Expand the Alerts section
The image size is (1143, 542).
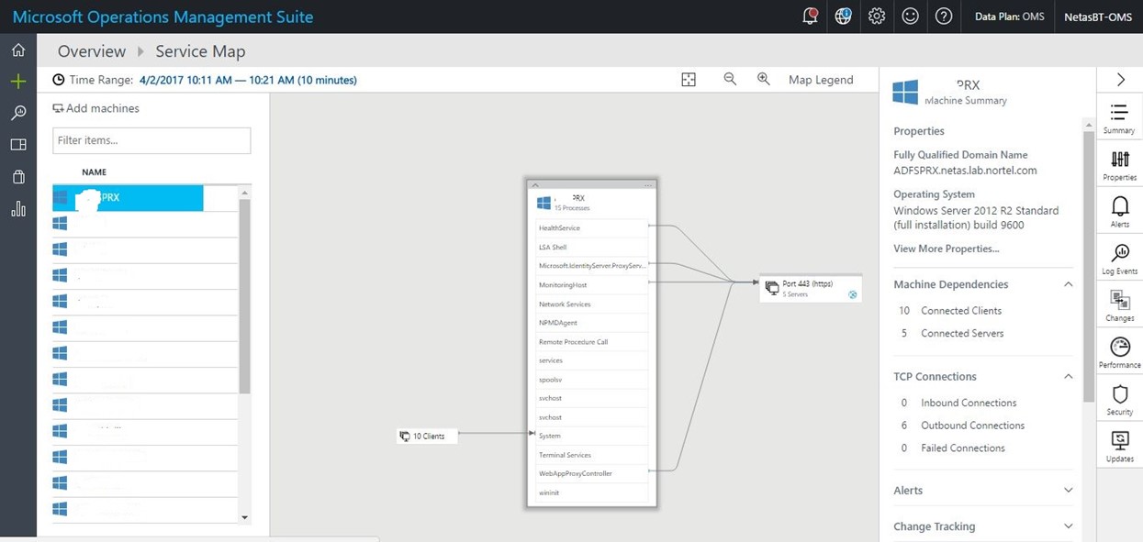pyautogui.click(x=1068, y=491)
